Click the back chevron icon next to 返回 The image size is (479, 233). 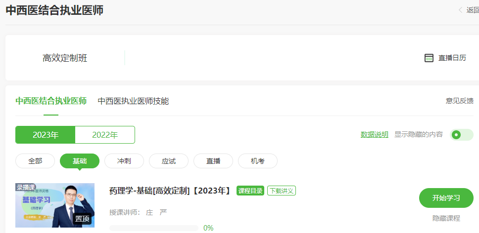461,10
